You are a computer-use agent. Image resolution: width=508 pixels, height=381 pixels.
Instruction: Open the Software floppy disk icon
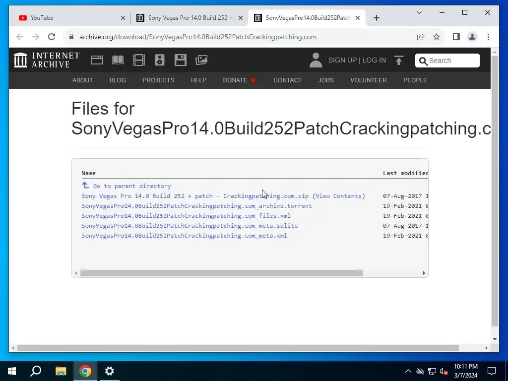[x=181, y=60]
